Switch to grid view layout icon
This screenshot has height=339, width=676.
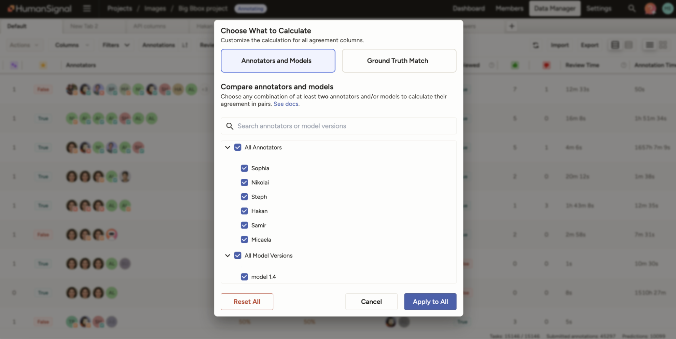[663, 45]
